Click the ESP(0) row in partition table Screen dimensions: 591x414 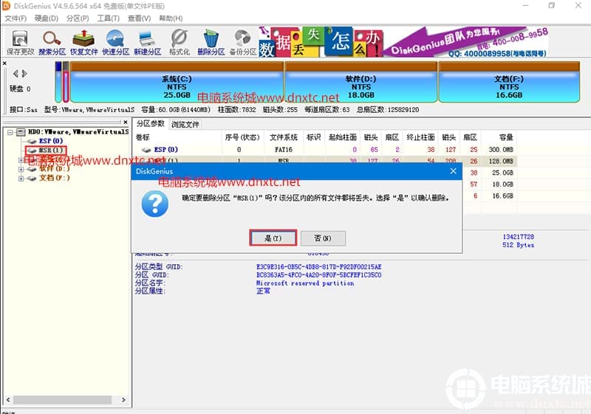pyautogui.click(x=325, y=149)
